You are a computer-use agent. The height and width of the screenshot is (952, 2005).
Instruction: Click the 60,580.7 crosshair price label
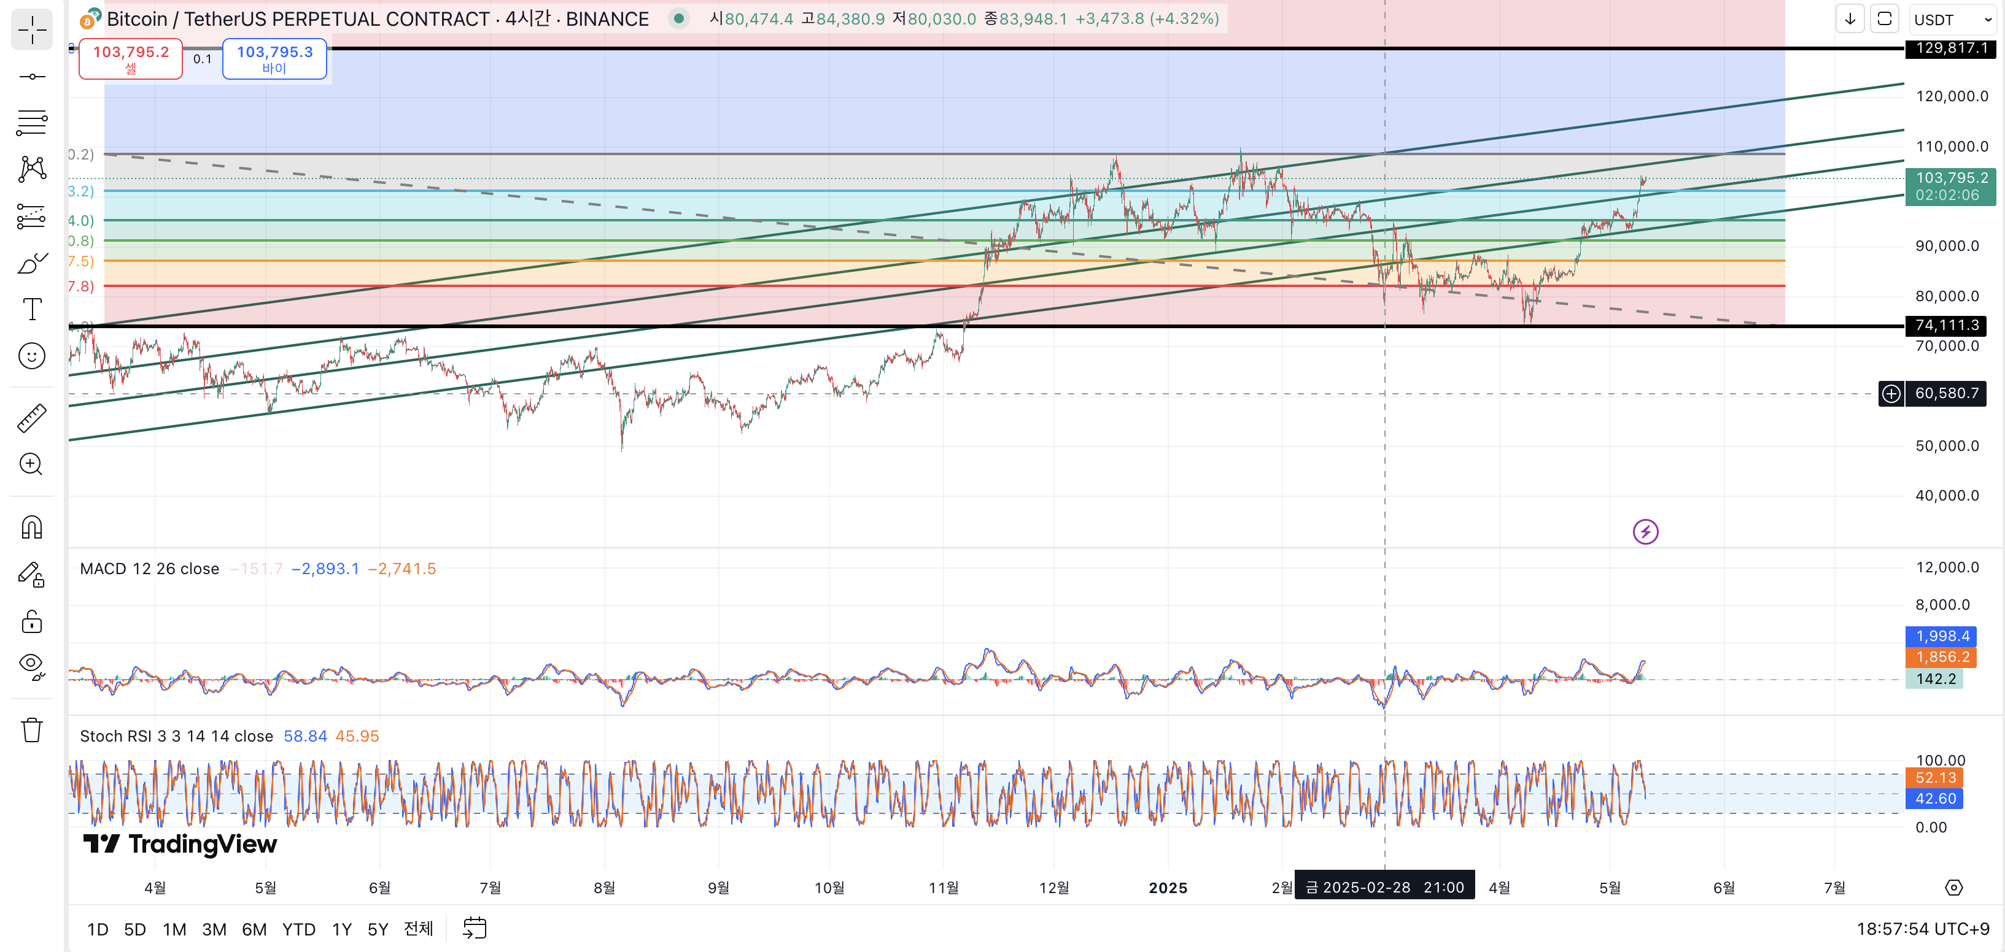coord(1946,394)
